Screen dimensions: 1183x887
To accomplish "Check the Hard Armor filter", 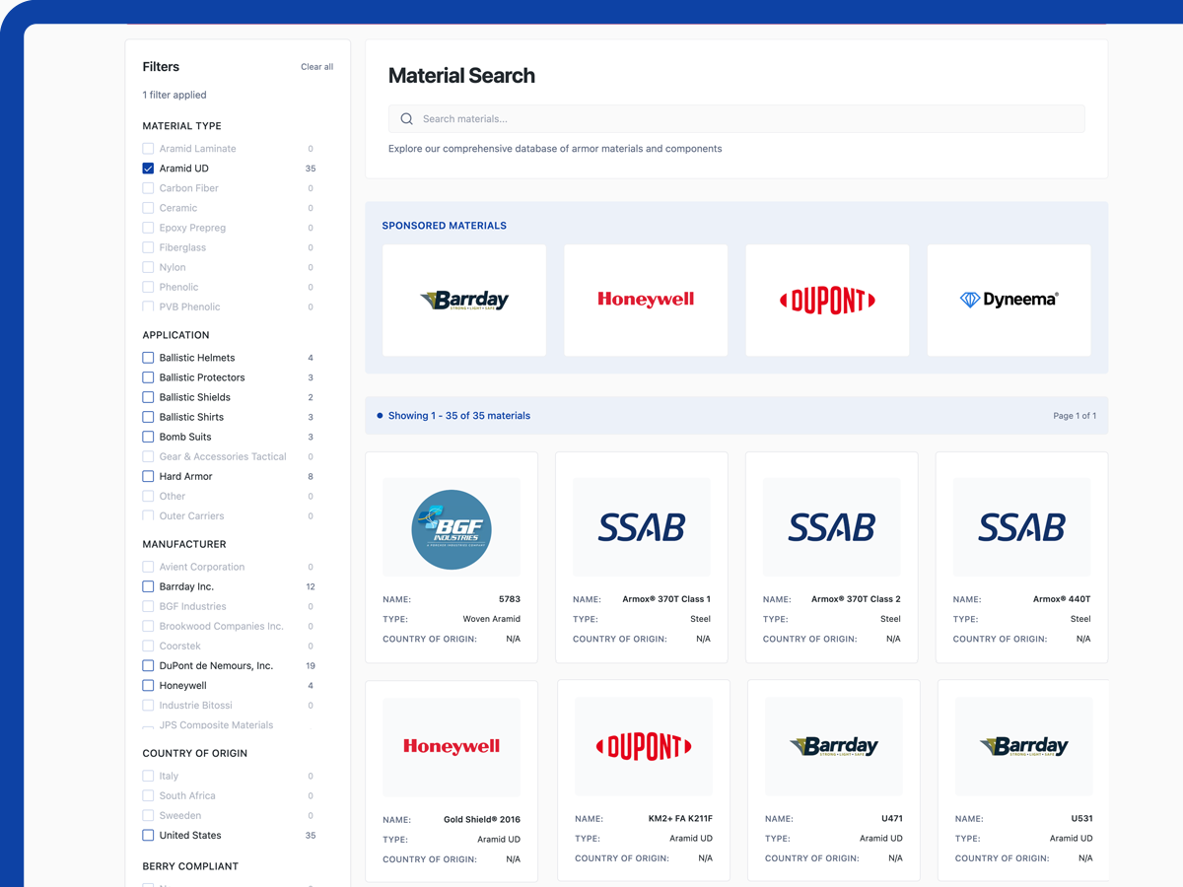I will point(148,476).
